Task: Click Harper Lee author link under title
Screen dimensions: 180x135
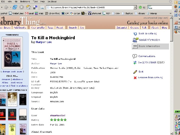Action: [44, 42]
